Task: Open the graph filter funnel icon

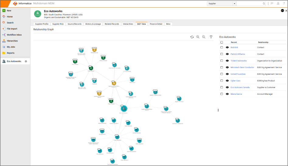Action: click(211, 37)
